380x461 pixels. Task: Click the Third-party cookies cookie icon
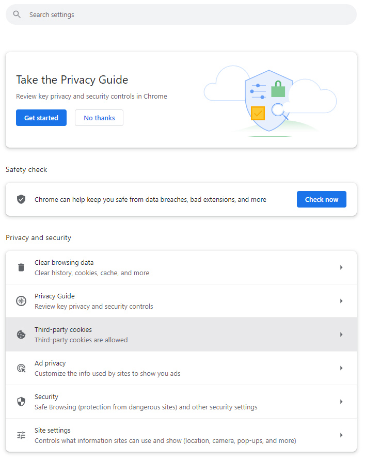[x=21, y=335]
